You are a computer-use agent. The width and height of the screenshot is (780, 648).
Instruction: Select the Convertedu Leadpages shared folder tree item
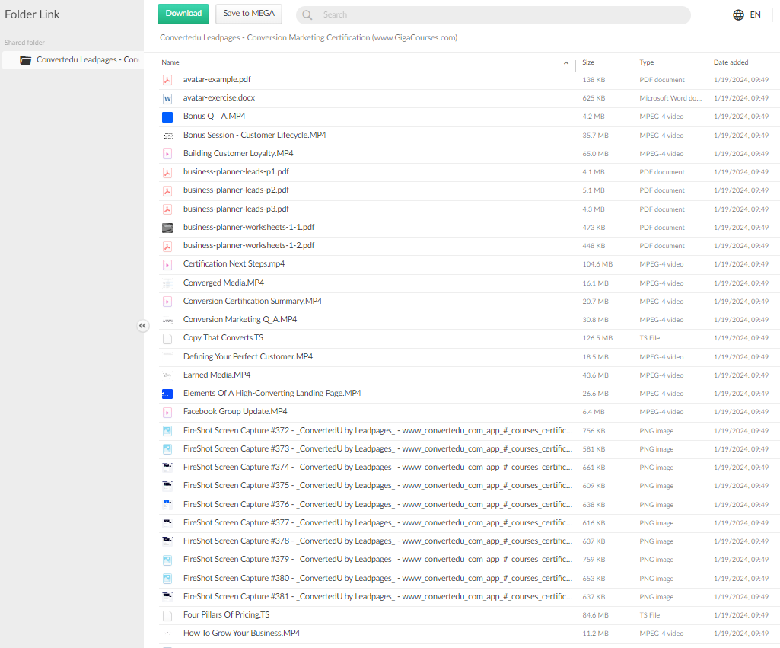86,60
